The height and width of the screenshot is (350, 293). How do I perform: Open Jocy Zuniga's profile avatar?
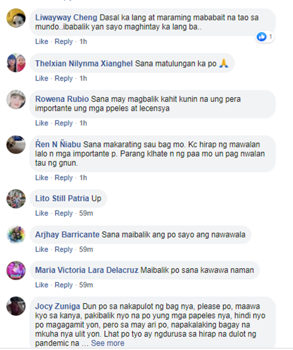click(16, 306)
